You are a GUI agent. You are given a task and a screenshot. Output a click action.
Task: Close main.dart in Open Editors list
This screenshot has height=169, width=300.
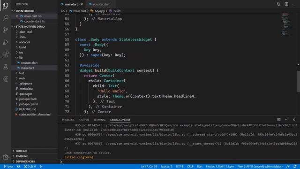point(17,16)
